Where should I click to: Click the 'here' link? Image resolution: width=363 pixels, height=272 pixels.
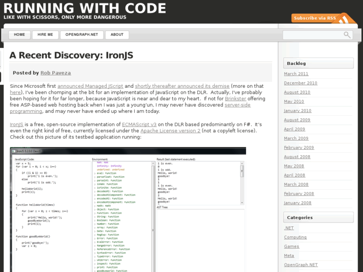click(x=15, y=92)
